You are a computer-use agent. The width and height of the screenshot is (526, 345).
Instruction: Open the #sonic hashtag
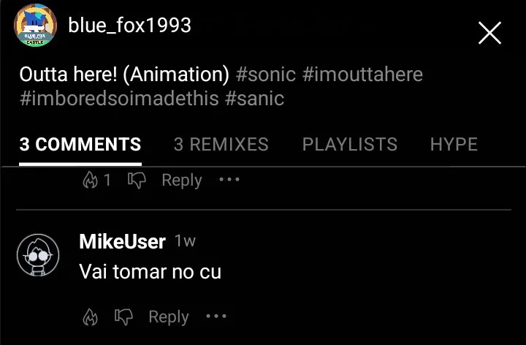[265, 75]
